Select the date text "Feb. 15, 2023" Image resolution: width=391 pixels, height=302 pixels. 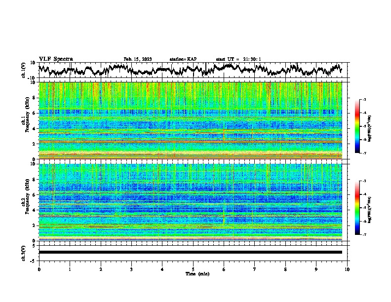tap(138, 59)
